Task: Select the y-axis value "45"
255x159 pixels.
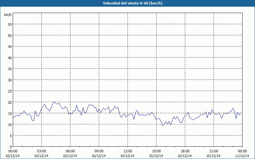Action: click(x=10, y=46)
